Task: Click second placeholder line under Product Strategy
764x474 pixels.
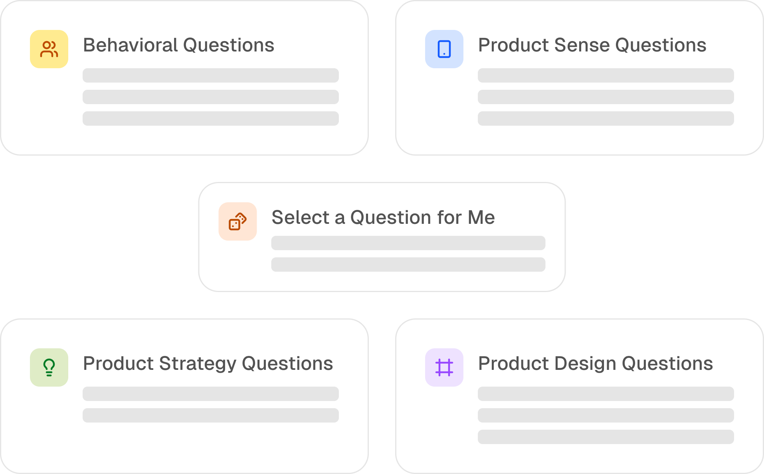Action: 210,415
